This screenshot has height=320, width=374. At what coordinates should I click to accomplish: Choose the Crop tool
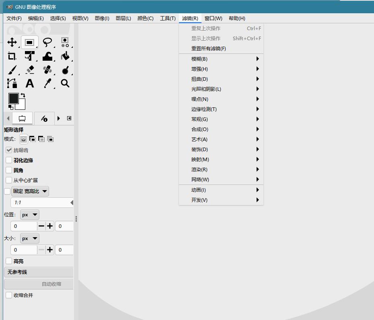pos(12,56)
